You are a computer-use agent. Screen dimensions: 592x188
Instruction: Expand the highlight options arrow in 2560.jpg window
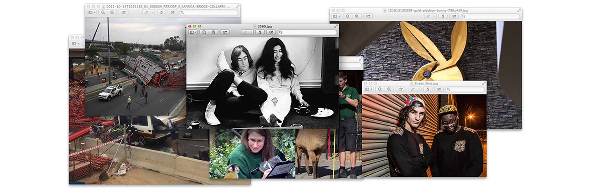(x=251, y=32)
